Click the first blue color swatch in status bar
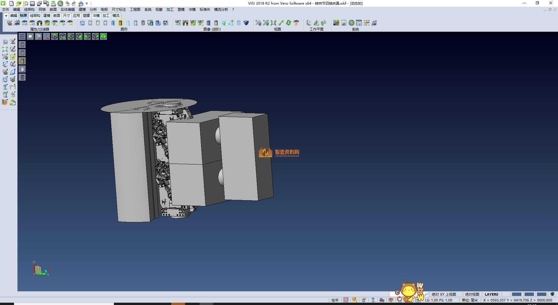 [516, 294]
